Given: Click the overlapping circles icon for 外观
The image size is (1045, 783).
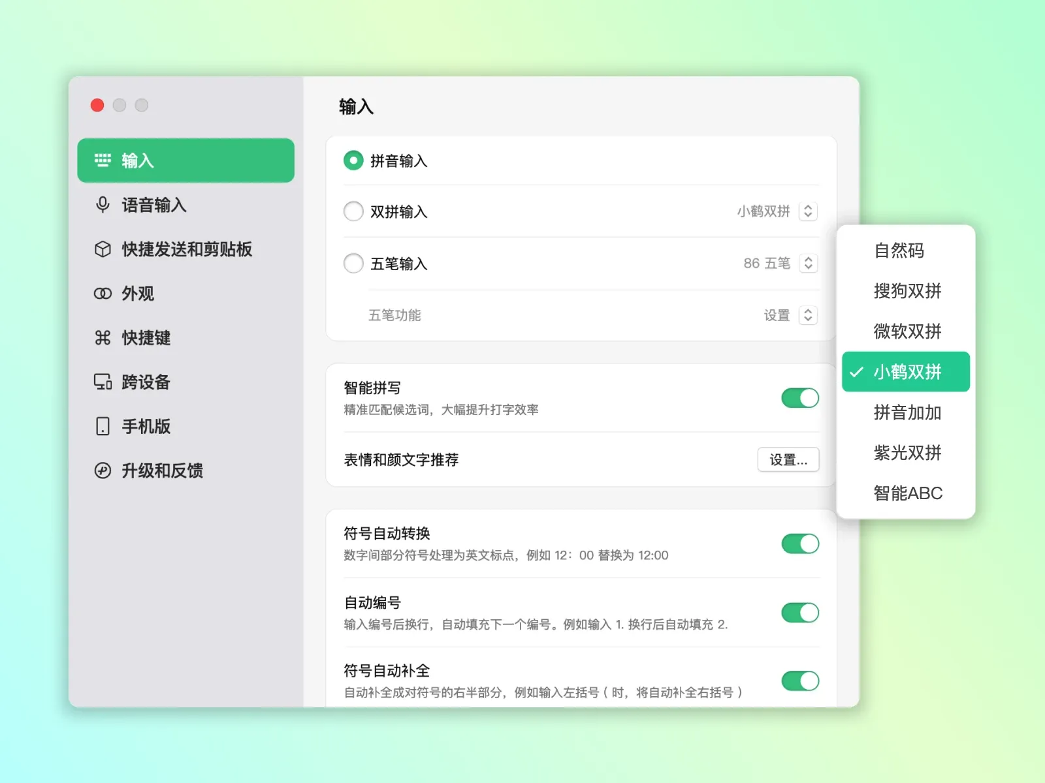Looking at the screenshot, I should click(x=103, y=294).
